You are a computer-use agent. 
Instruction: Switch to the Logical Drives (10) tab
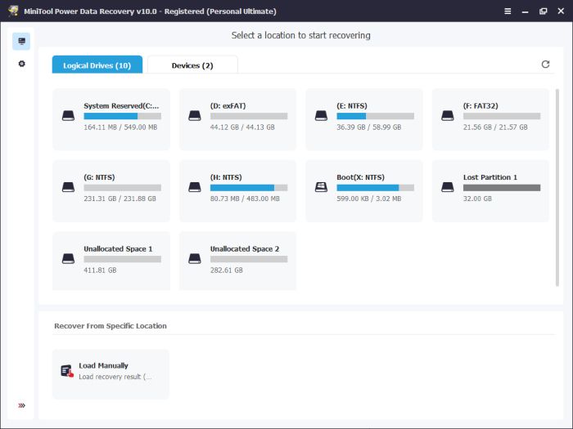pos(97,65)
